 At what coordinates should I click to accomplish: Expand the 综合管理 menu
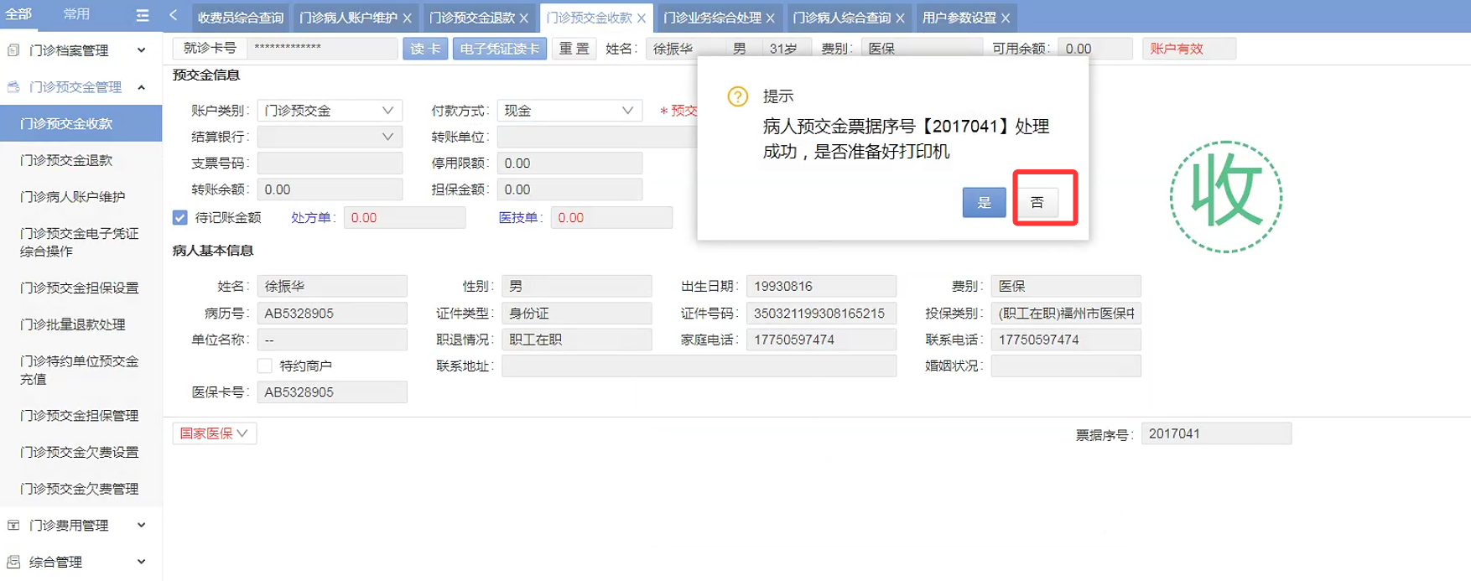142,562
